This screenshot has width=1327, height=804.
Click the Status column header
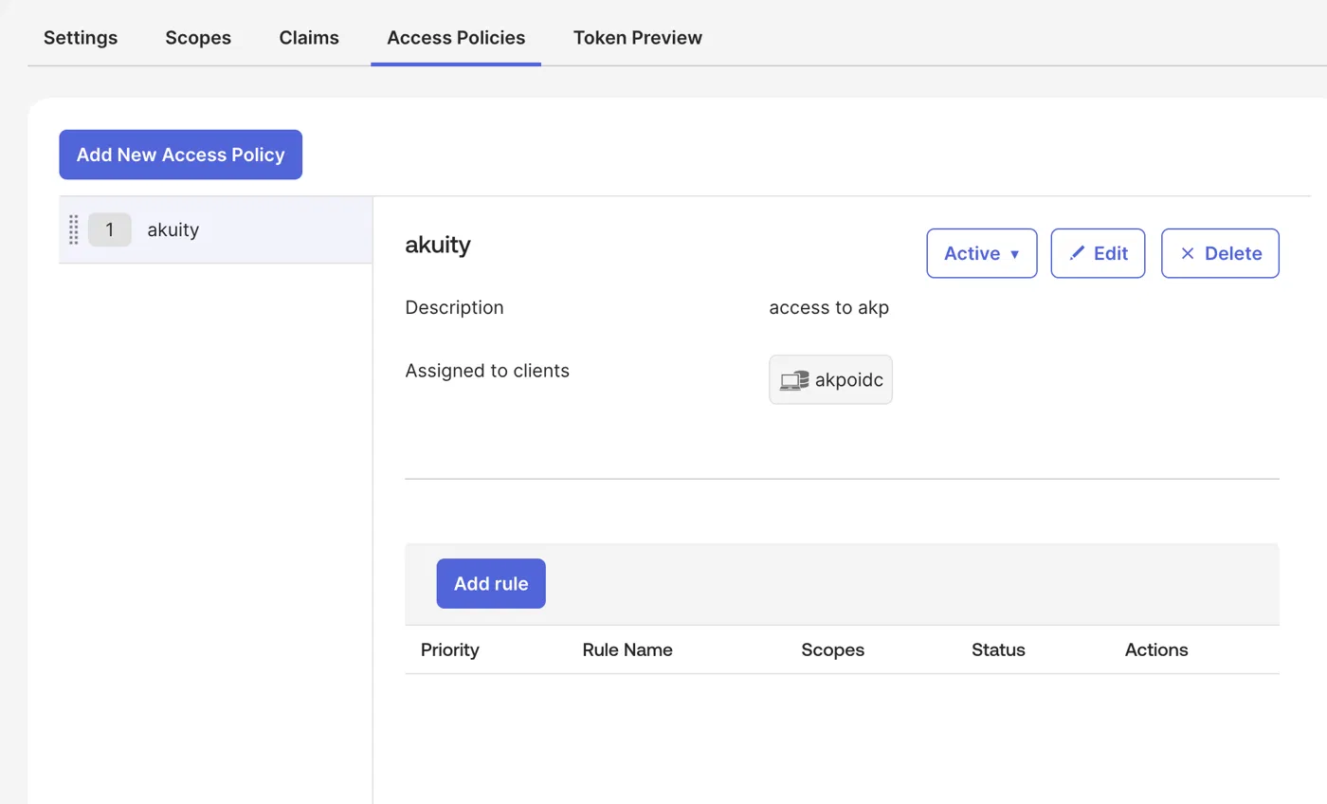[x=998, y=649]
